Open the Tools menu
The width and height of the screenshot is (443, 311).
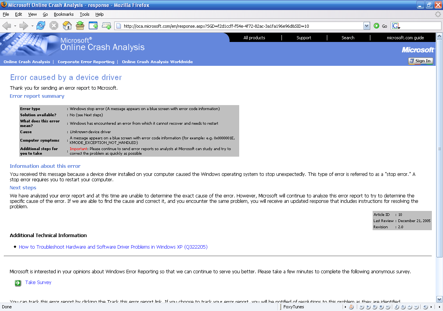[85, 14]
